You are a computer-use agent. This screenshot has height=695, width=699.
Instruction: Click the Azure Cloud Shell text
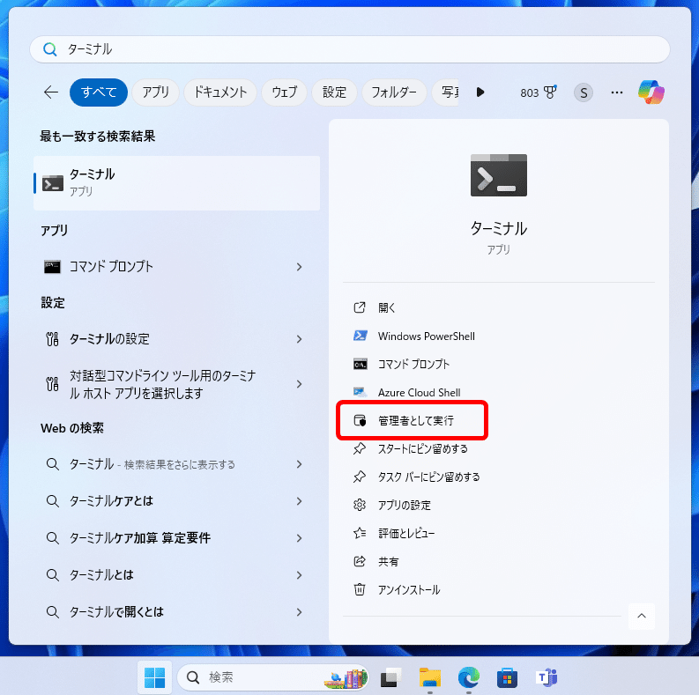click(x=419, y=393)
